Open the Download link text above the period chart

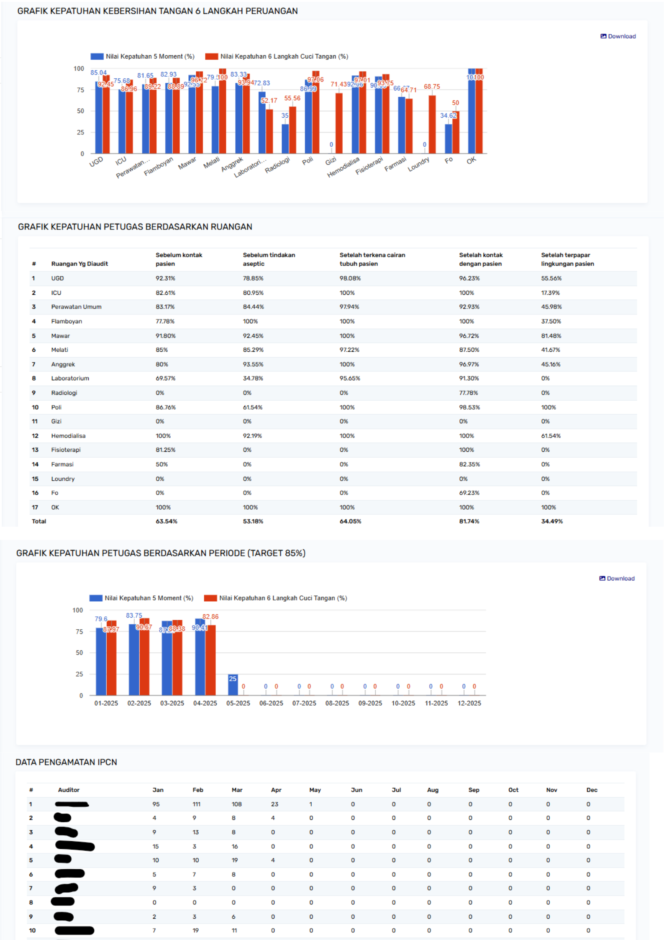[620, 578]
